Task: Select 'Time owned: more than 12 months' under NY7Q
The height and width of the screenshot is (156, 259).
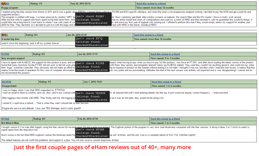Action: pos(153,39)
